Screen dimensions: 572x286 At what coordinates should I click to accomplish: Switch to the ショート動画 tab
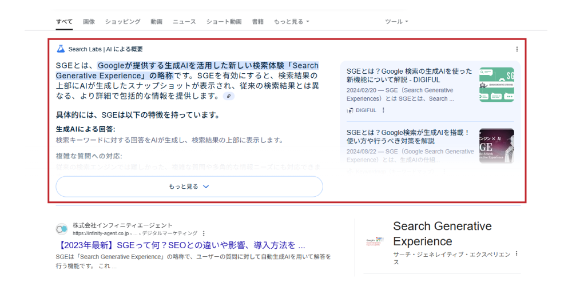pos(224,22)
